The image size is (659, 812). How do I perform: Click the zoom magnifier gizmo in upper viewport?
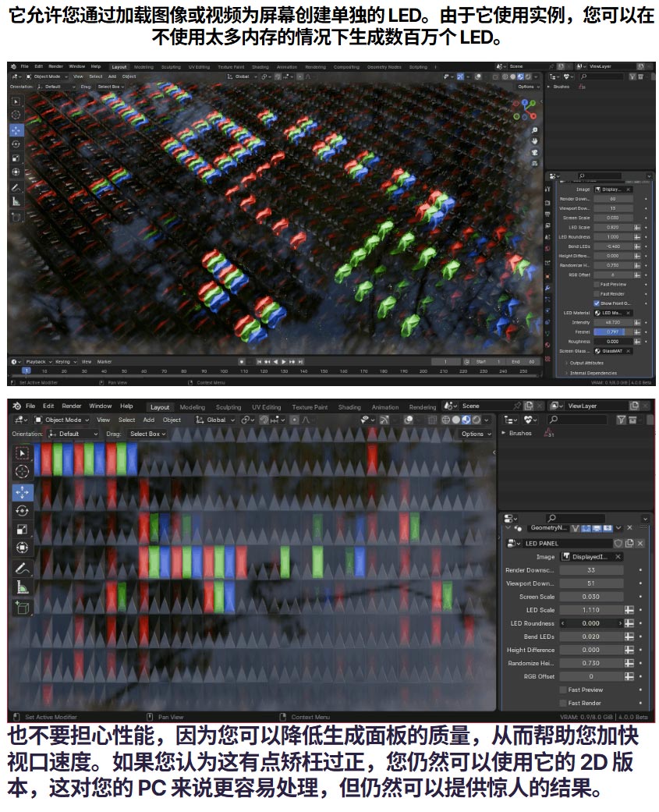point(534,130)
